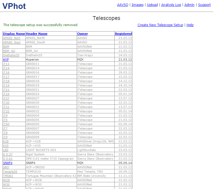Open the Upload page
Screen dimensions: 214x189
coord(152,5)
